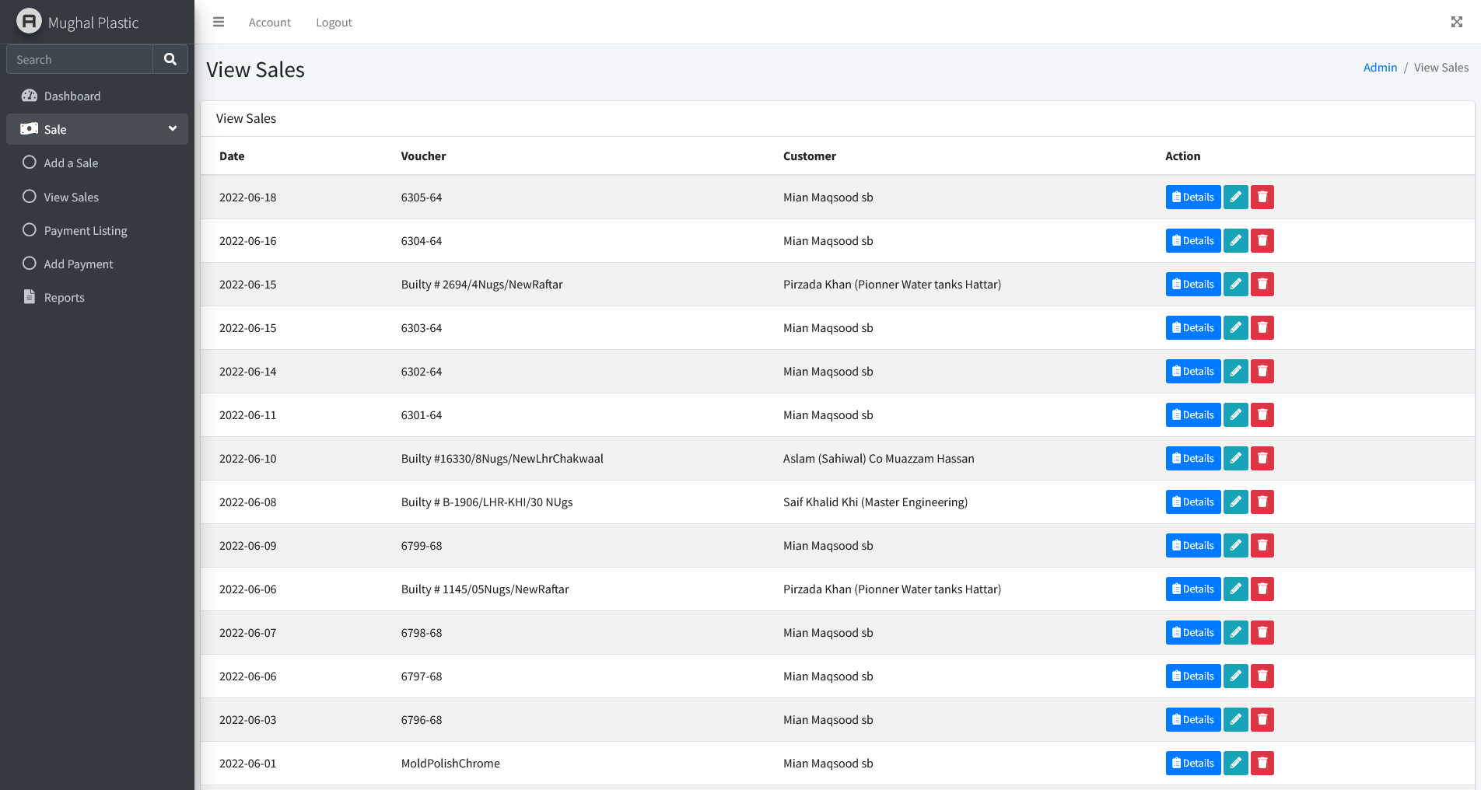
Task: Open Payment Listing from sidebar
Action: (x=86, y=231)
